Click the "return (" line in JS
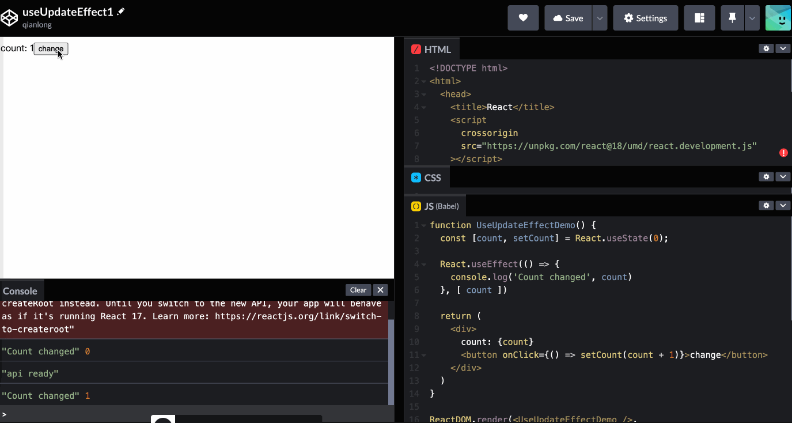This screenshot has height=423, width=792. [460, 316]
